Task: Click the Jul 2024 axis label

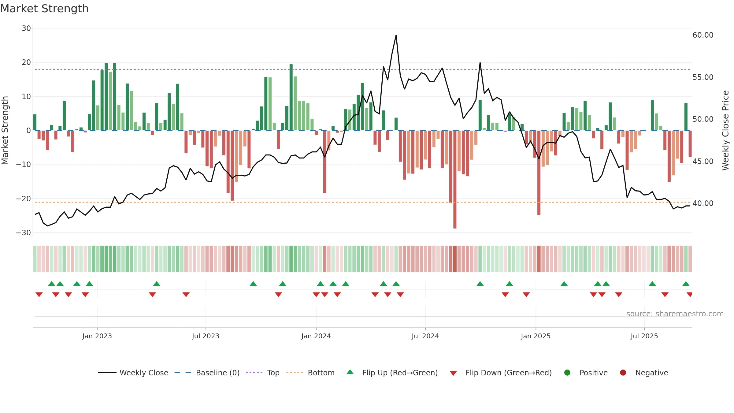Action: click(x=425, y=336)
